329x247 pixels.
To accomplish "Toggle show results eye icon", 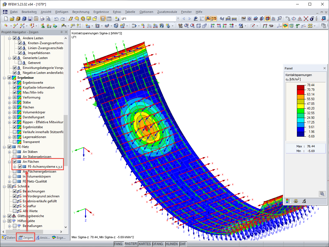I will click(208, 19).
